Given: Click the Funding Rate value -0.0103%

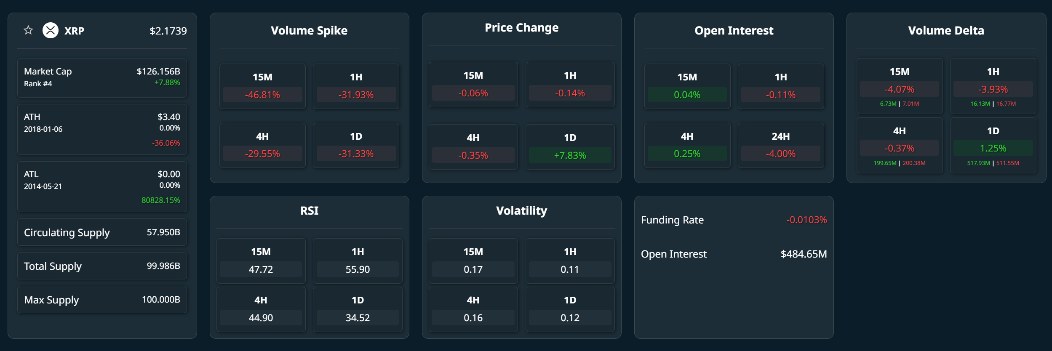Looking at the screenshot, I should pyautogui.click(x=806, y=220).
